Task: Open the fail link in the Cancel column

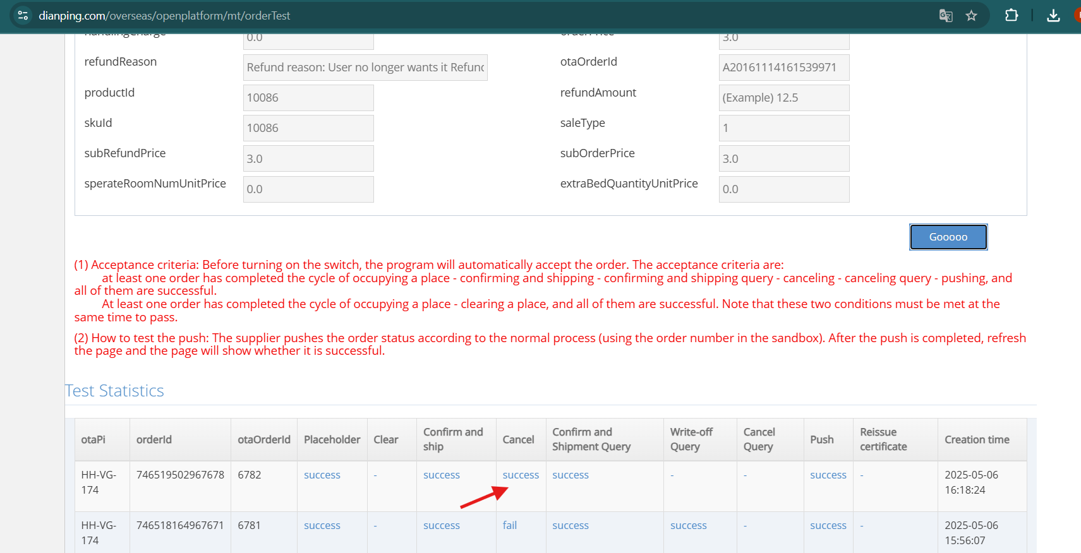Action: pos(509,525)
